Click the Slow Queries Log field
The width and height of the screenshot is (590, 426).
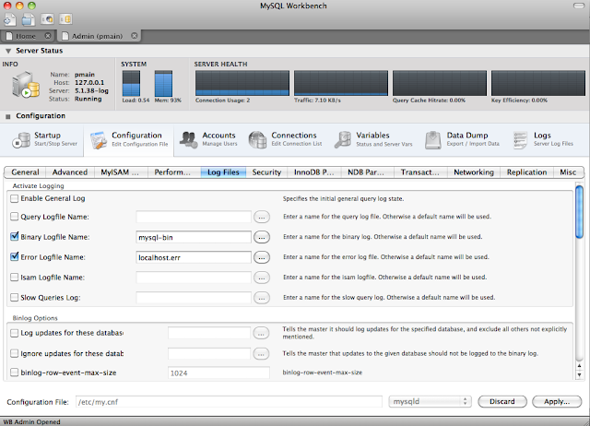point(194,298)
